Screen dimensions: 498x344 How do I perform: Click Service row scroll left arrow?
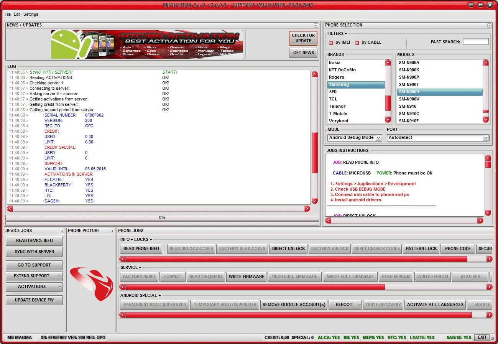pyautogui.click(x=123, y=287)
